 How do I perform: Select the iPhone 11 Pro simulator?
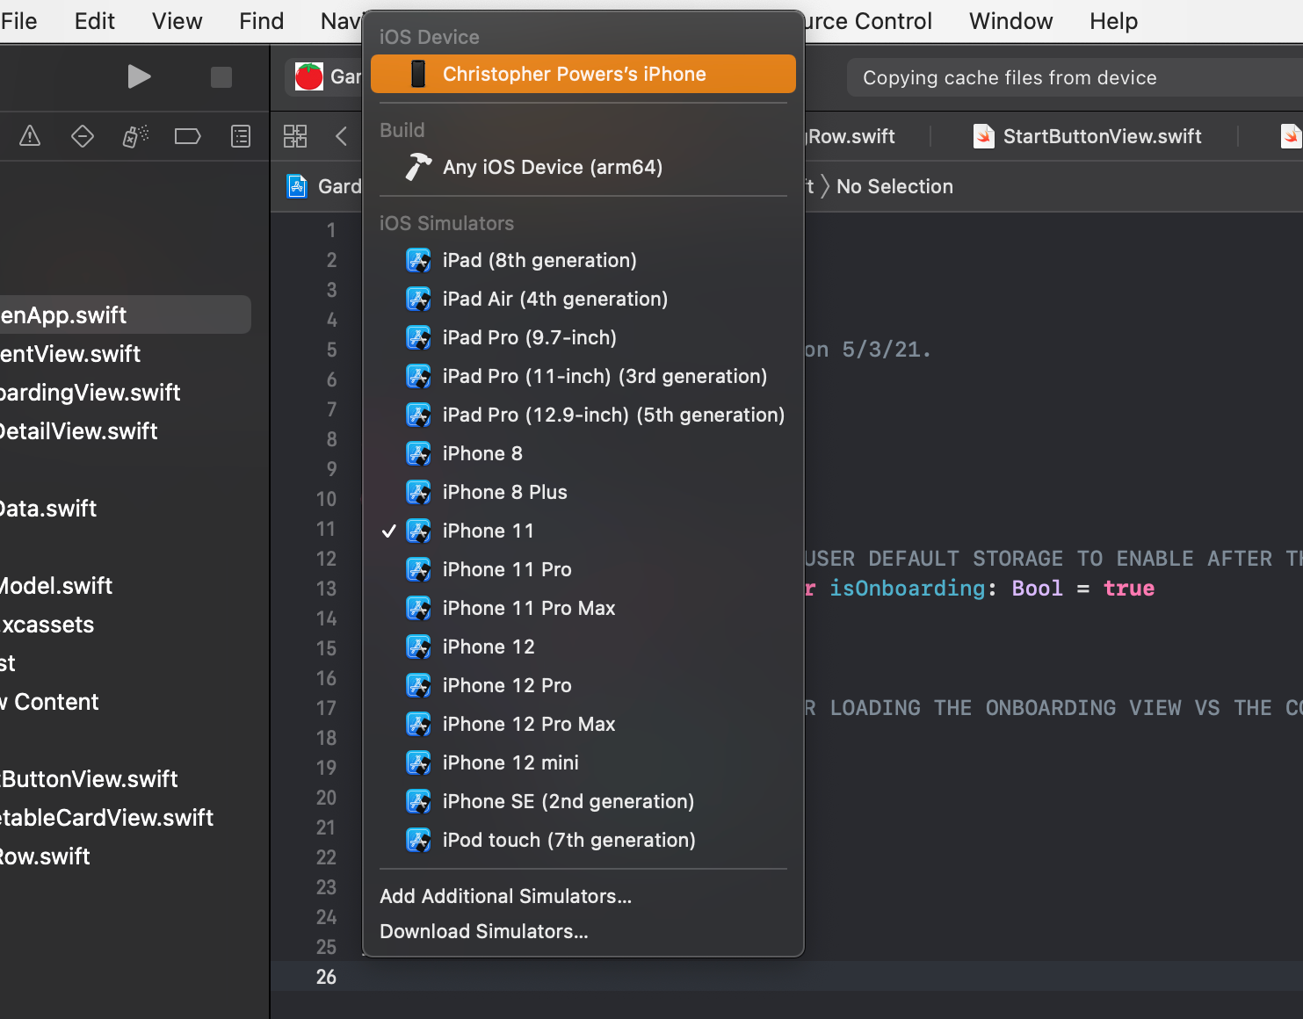pyautogui.click(x=583, y=569)
